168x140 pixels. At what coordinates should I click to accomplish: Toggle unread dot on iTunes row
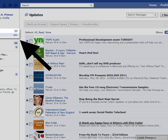(27, 88)
